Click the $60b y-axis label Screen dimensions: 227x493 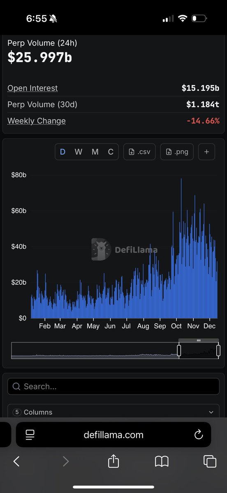[19, 211]
